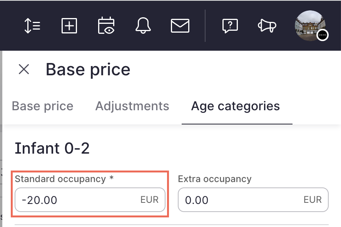The height and width of the screenshot is (227, 341).
Task: Select the Age categories tab
Action: pyautogui.click(x=236, y=106)
